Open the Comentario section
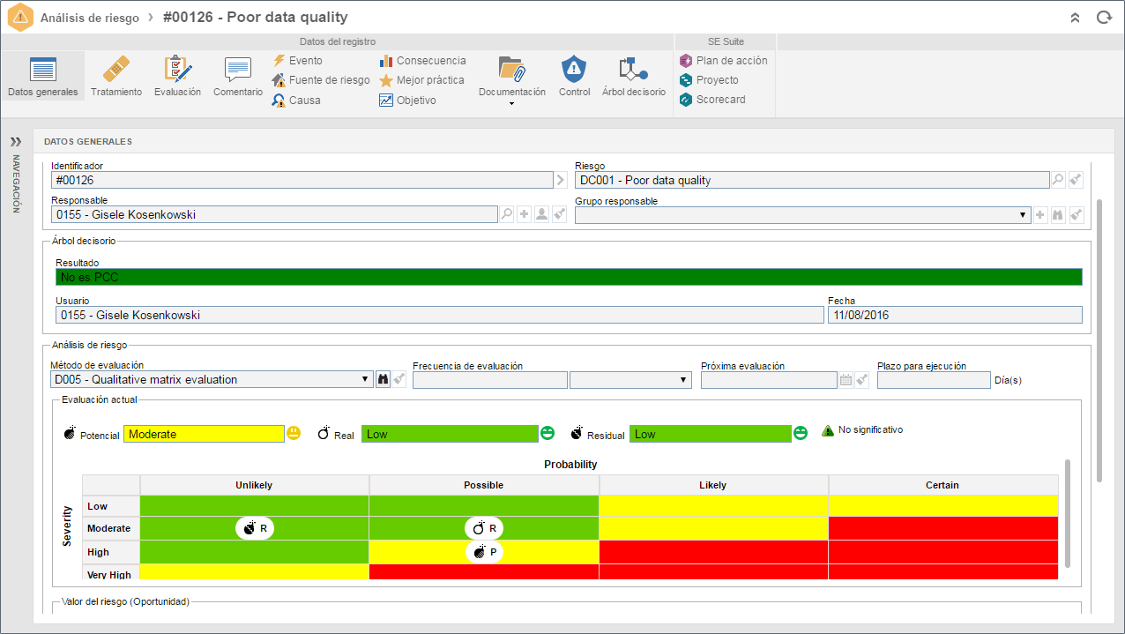The image size is (1125, 634). (238, 76)
